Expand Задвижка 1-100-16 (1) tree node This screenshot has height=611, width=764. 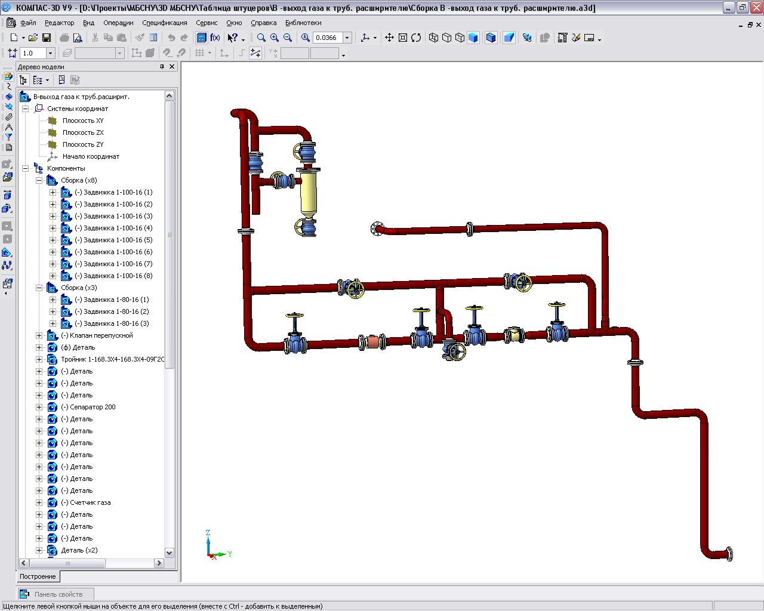point(53,192)
